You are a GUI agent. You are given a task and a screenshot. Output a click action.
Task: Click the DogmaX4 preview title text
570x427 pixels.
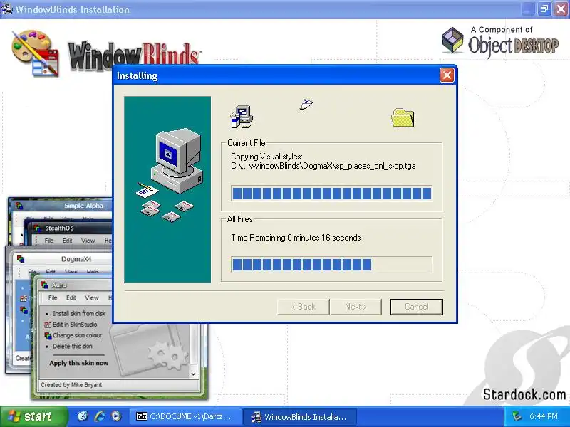[x=76, y=259]
